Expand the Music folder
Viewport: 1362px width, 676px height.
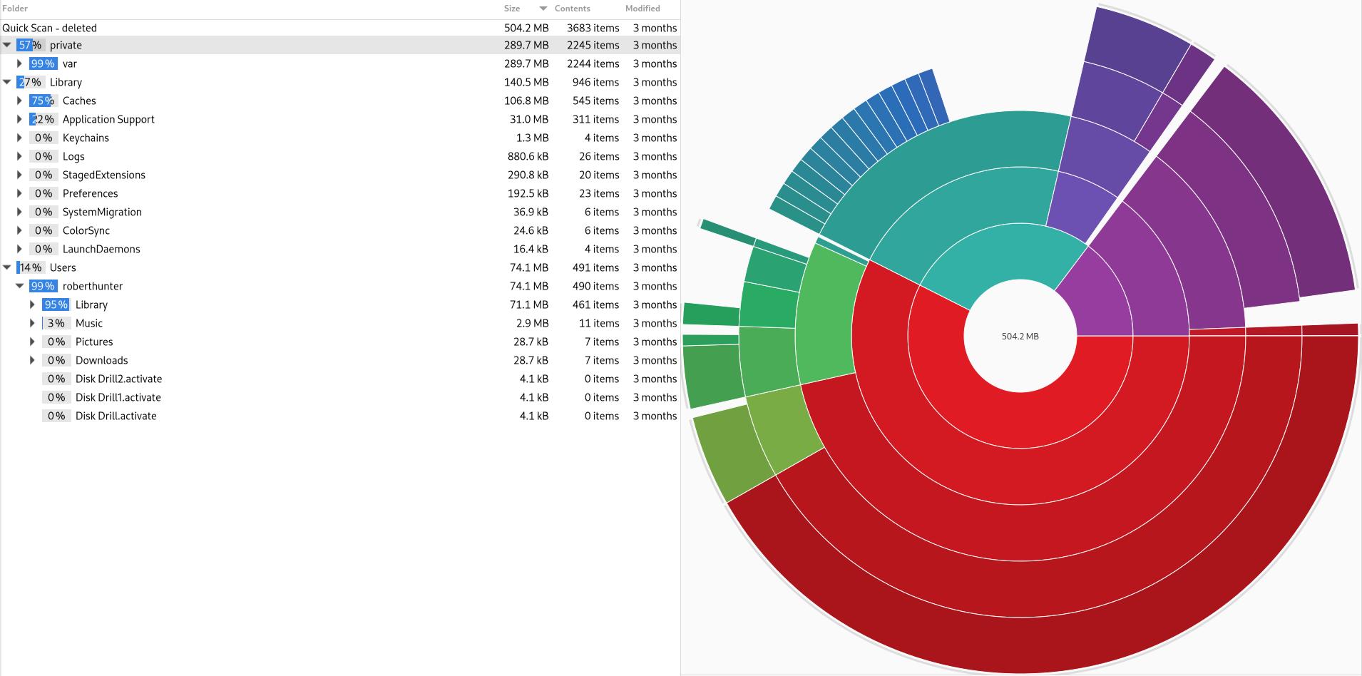pyautogui.click(x=33, y=323)
